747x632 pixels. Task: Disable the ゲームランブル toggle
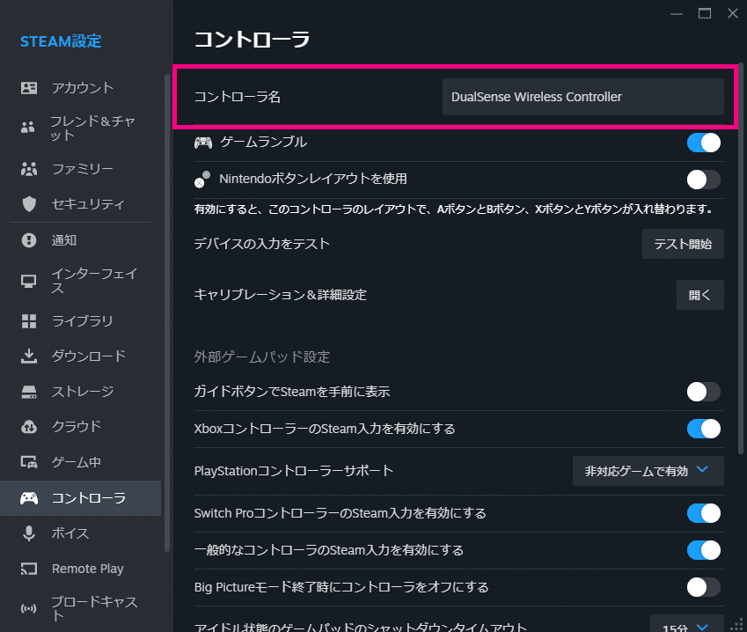point(704,143)
